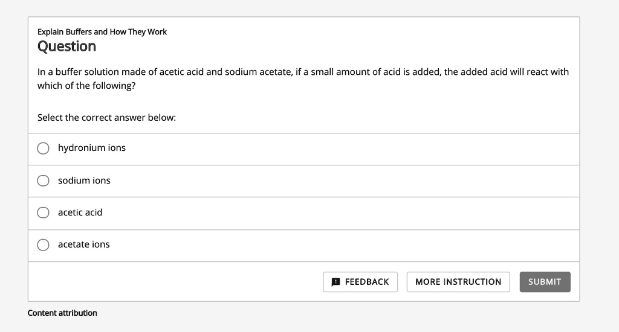Click the 'sodium ions' answer text
The width and height of the screenshot is (619, 332).
[x=84, y=180]
